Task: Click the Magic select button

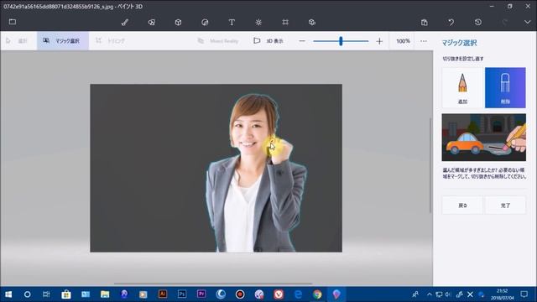Action: click(62, 41)
